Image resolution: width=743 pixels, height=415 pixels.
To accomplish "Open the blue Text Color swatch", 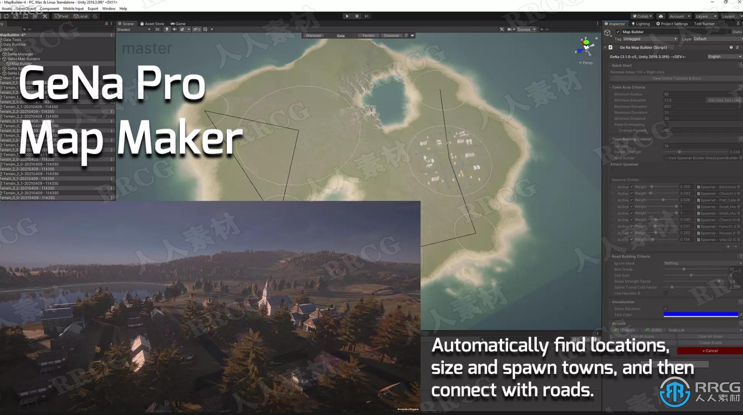I will (x=701, y=315).
